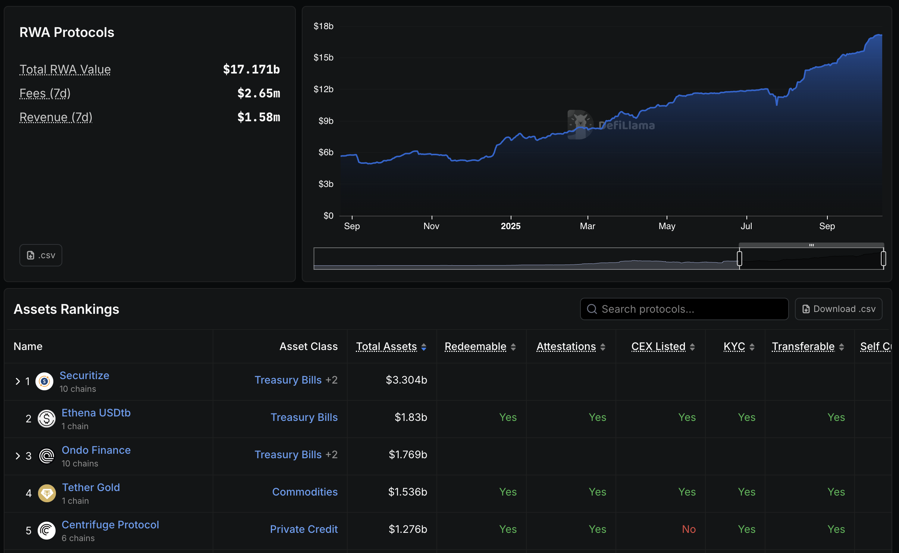Click the Centrifuge Protocol logo icon
Image resolution: width=899 pixels, height=553 pixels.
click(x=47, y=530)
